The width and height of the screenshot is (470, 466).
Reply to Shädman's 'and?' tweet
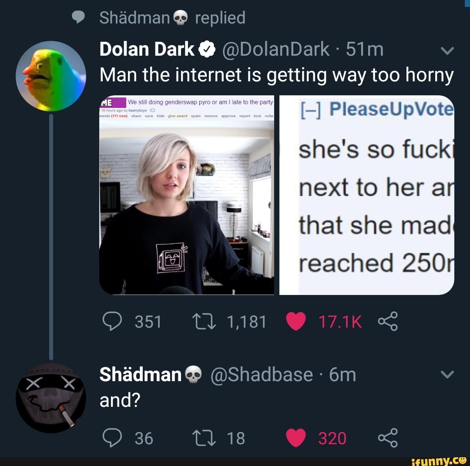(112, 438)
